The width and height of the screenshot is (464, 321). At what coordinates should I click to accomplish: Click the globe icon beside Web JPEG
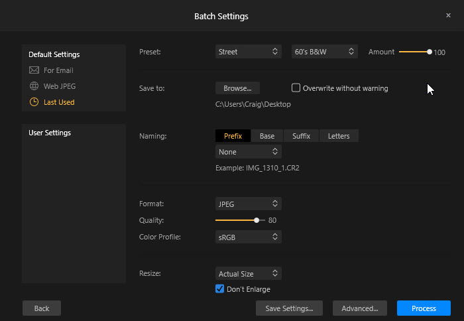click(34, 86)
